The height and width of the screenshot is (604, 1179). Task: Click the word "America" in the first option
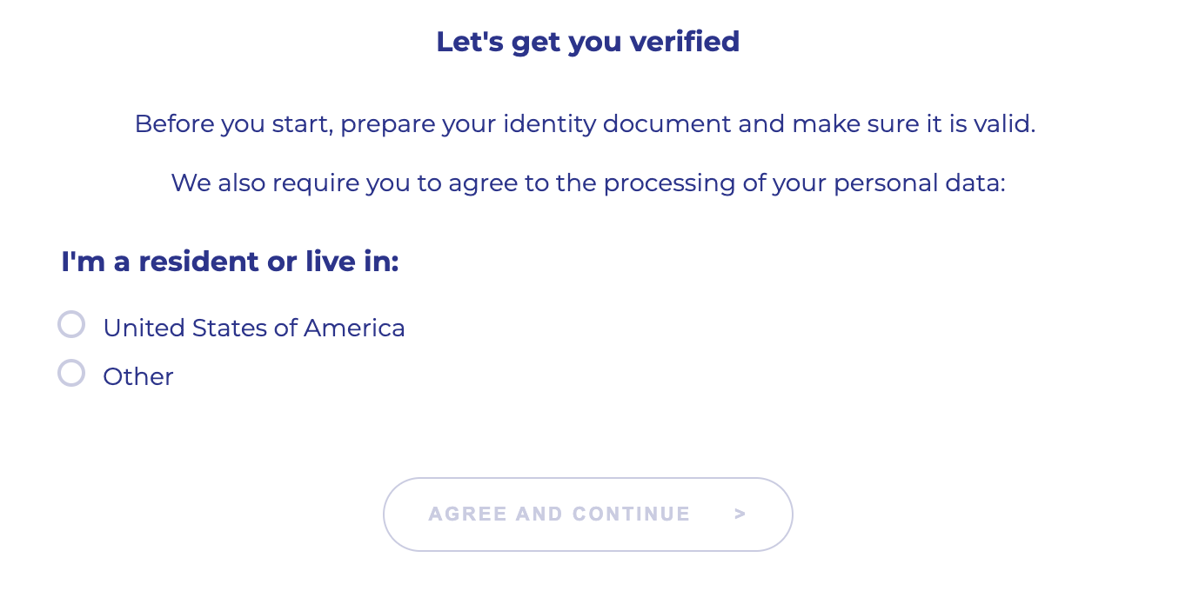[x=354, y=328]
